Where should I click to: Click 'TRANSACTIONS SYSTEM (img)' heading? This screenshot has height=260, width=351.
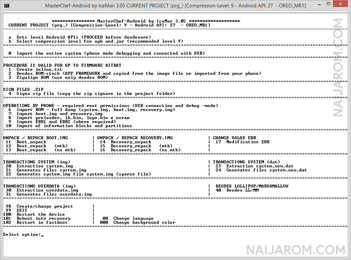(x=37, y=162)
